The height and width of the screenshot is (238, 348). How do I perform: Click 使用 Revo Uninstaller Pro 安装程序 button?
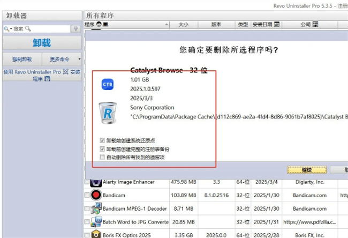[42, 75]
